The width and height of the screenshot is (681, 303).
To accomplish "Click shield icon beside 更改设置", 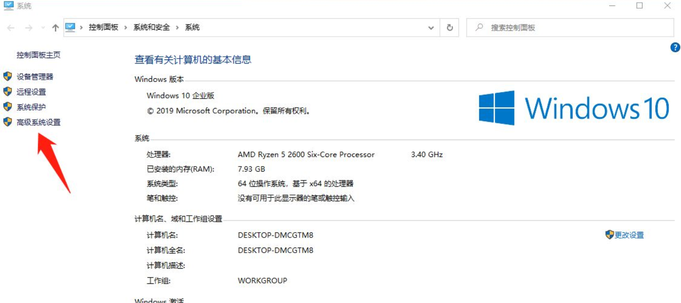I will (x=609, y=235).
